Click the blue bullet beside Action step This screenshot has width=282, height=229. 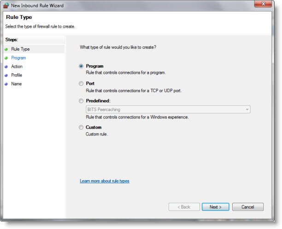(x=6, y=67)
